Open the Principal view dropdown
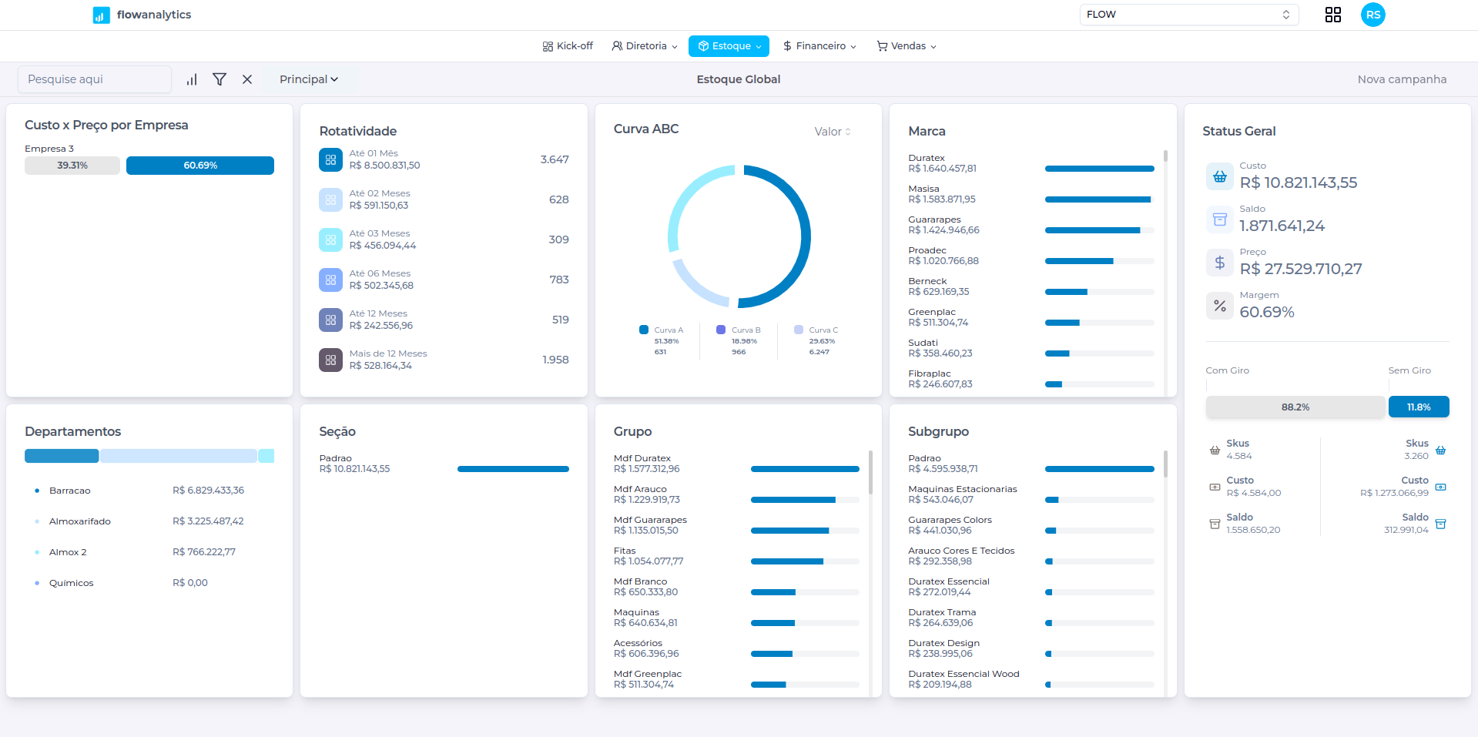1478x737 pixels. (309, 79)
